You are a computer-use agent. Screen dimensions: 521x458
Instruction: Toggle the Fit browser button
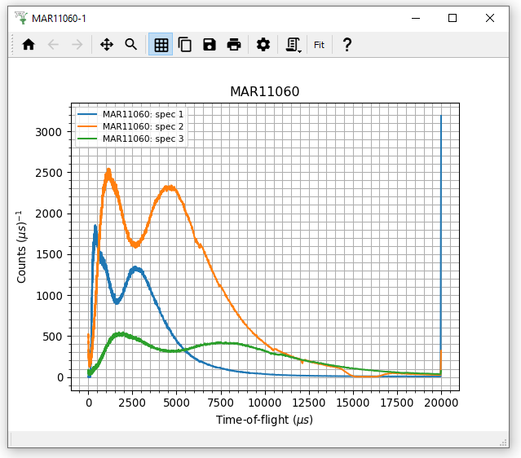(319, 45)
